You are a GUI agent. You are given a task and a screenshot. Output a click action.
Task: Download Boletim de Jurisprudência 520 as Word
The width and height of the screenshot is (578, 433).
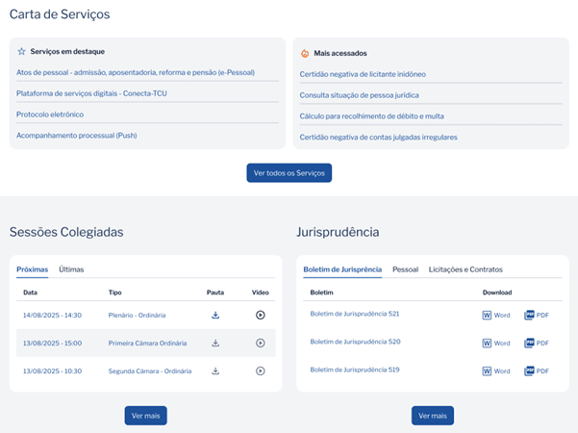[x=496, y=343]
